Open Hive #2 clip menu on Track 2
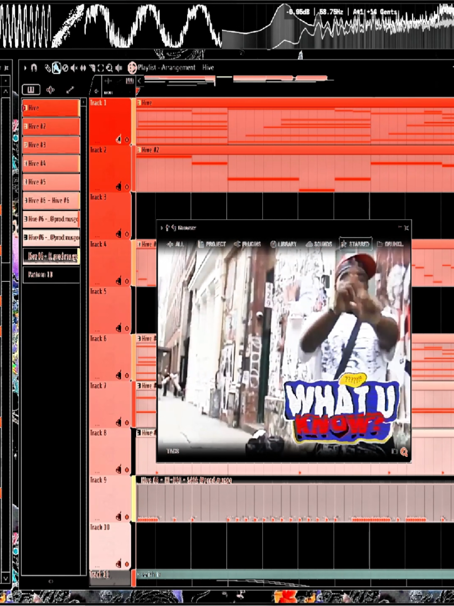Screen dimensions: 454x606 [139, 150]
